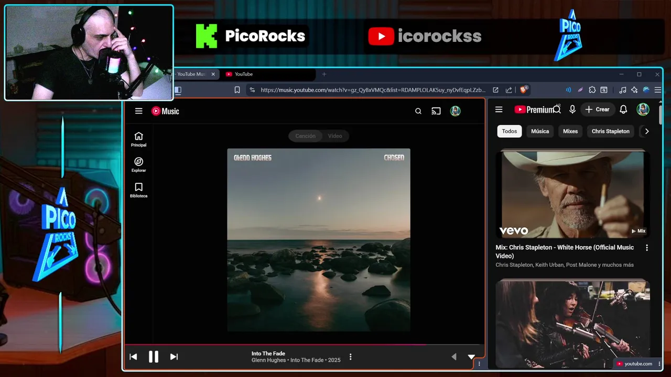Click the Crear button
Screen dimensions: 671x377
[x=597, y=109]
